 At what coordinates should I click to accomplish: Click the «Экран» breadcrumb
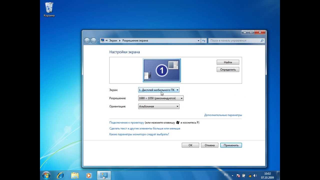pyautogui.click(x=113, y=40)
